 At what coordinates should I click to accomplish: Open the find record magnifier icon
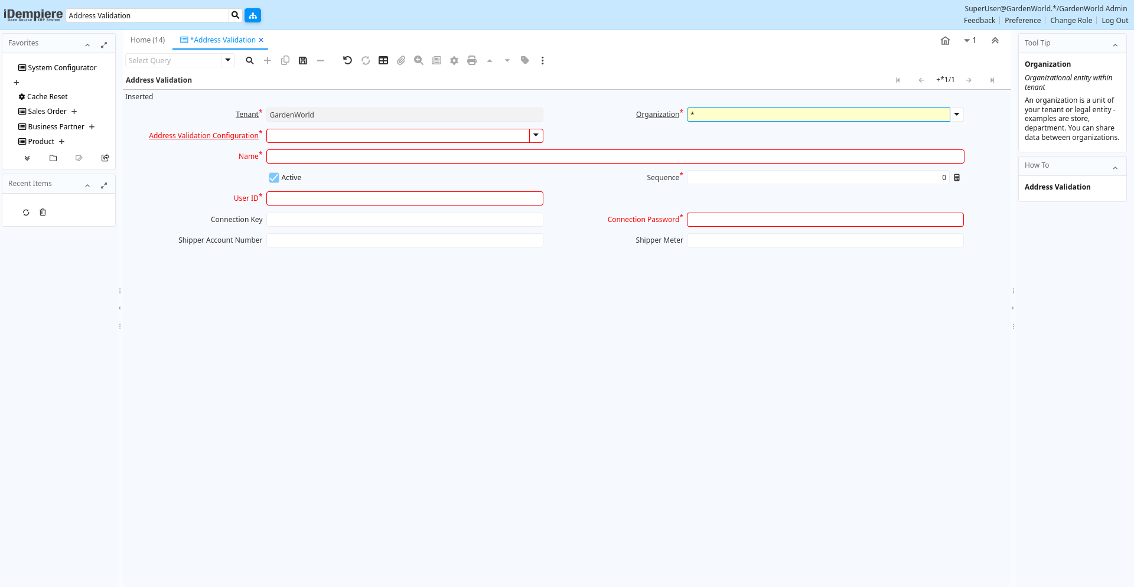click(x=250, y=60)
